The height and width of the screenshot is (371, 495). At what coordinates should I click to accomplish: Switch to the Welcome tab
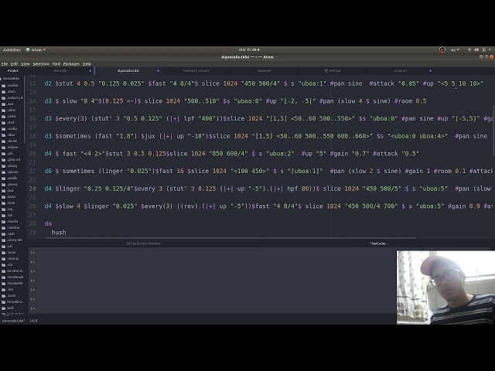[265, 70]
